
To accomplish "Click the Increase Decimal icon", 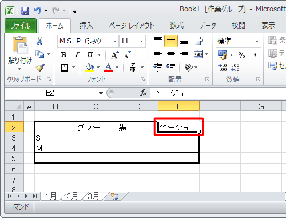I will [x=223, y=68].
